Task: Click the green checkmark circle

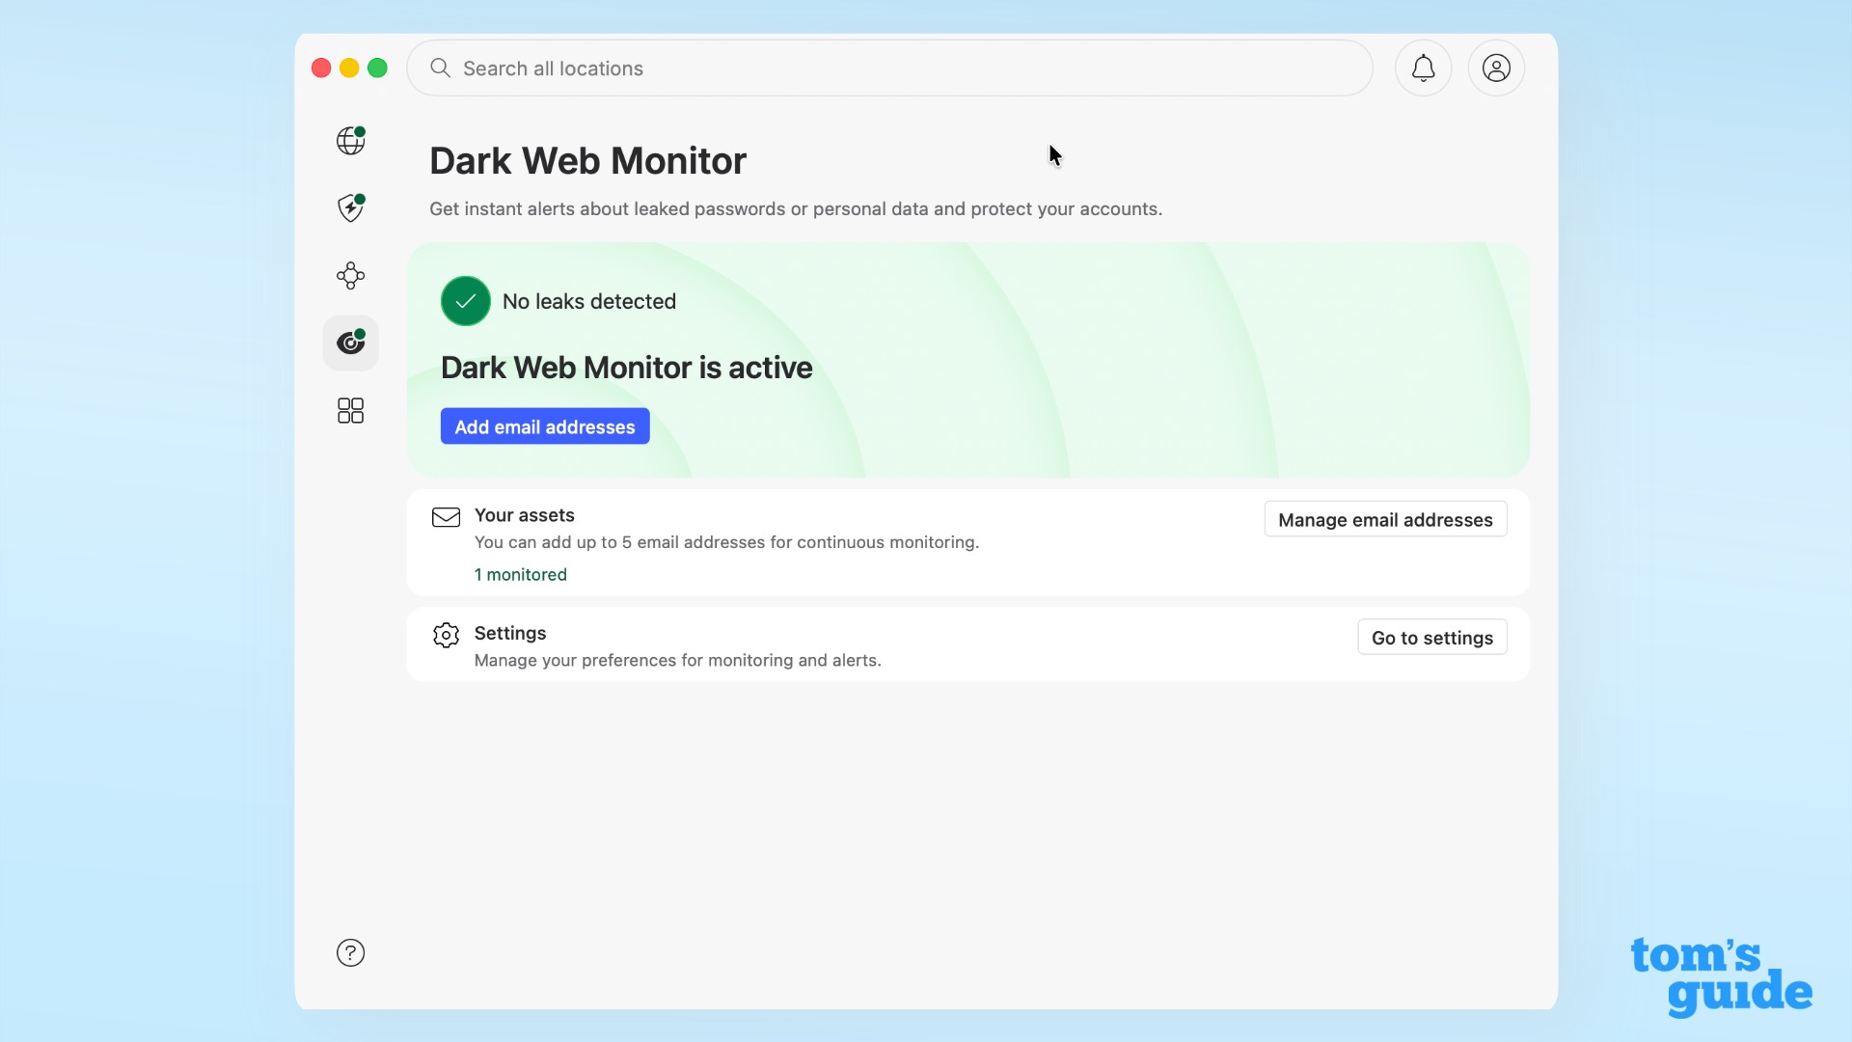Action: (465, 301)
